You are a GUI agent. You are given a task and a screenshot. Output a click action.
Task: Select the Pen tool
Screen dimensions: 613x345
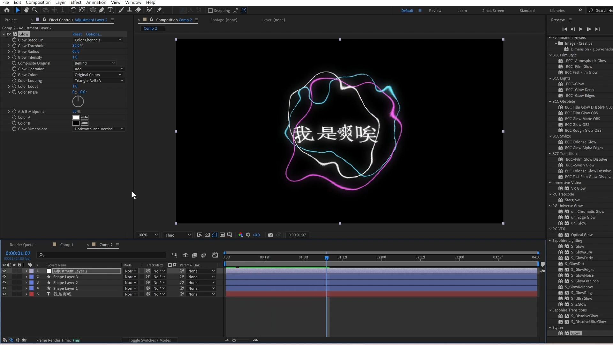[102, 10]
